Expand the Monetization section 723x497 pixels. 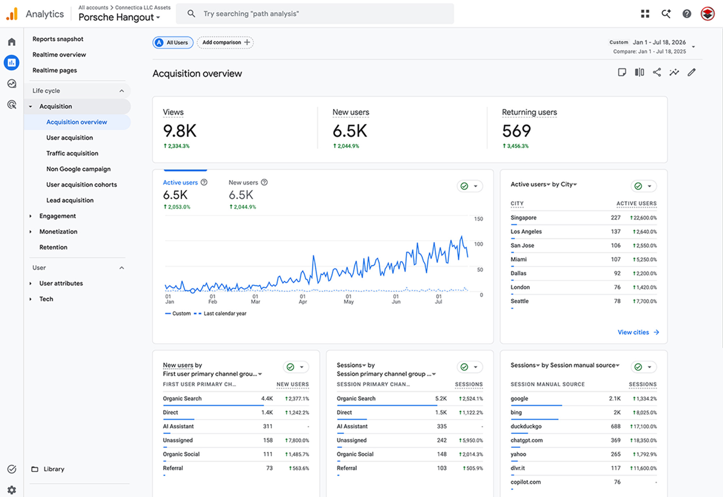click(x=31, y=231)
